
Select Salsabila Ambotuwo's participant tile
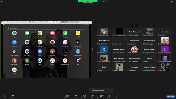[150, 67]
